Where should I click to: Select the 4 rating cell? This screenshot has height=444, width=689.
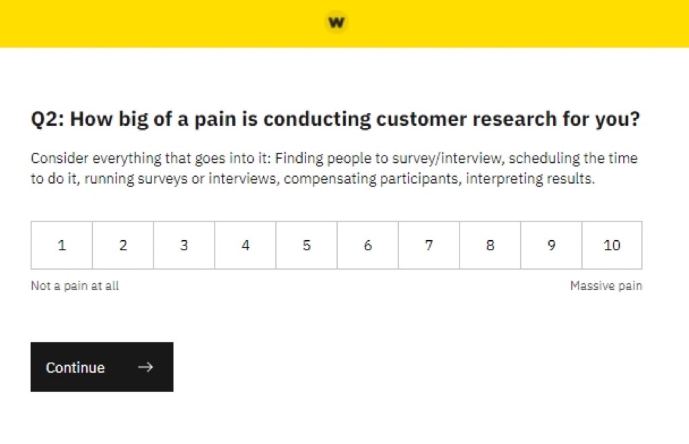click(246, 246)
